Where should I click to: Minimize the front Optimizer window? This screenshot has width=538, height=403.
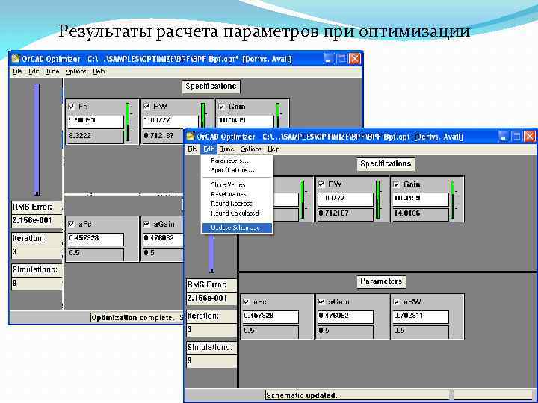pos(503,137)
